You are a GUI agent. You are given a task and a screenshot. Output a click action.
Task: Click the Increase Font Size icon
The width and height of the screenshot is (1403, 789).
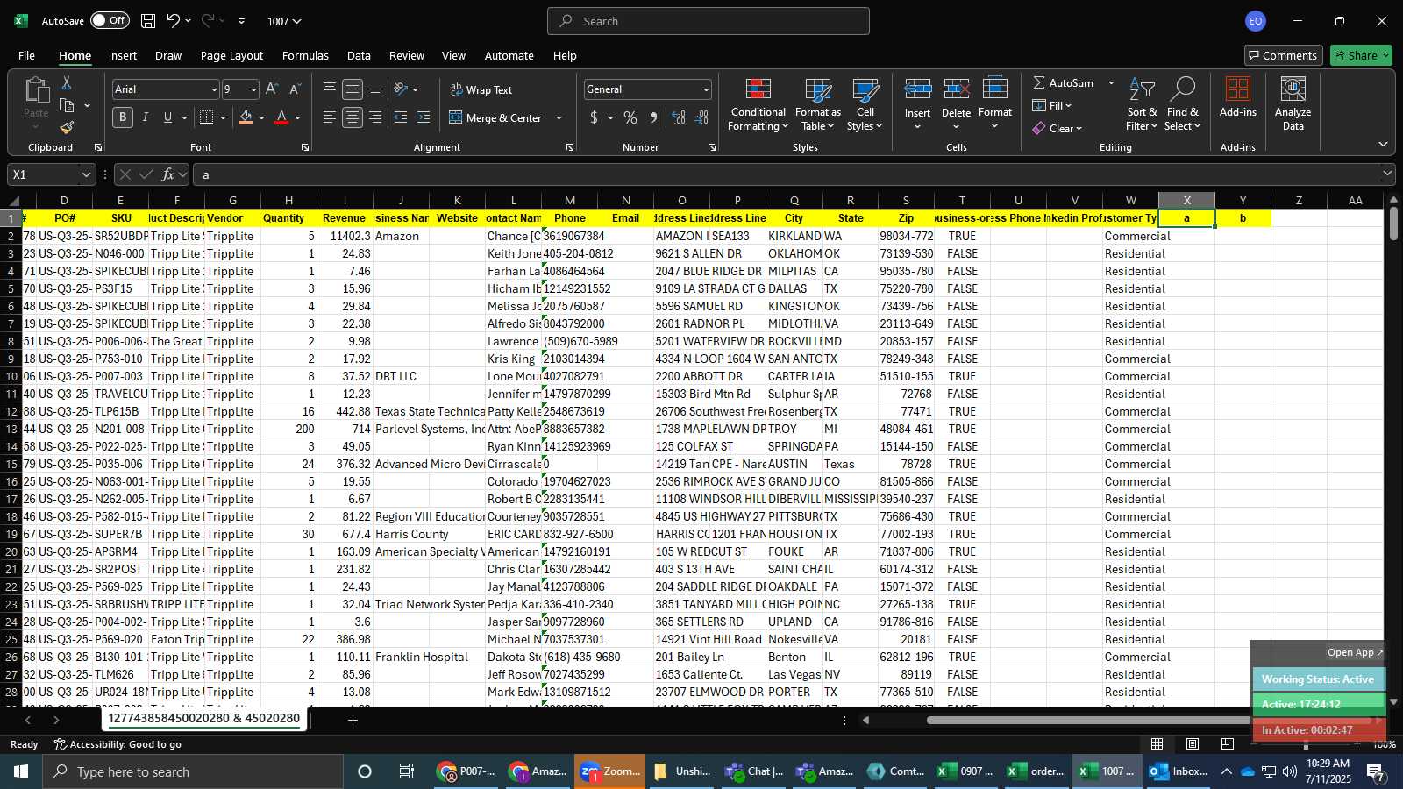(x=272, y=89)
